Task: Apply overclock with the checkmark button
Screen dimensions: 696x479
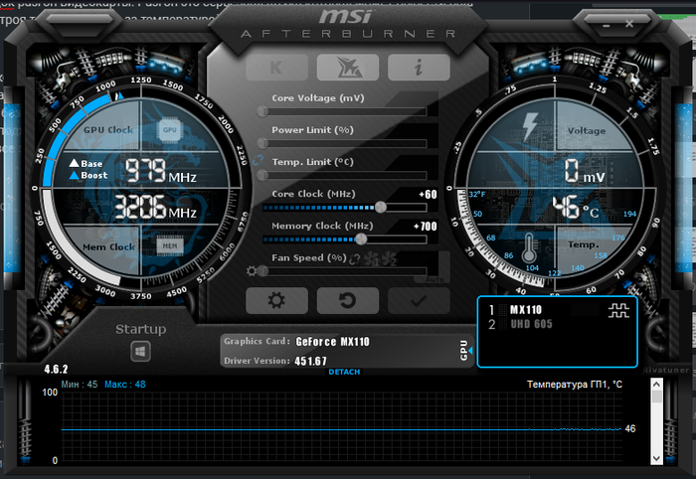Action: click(x=419, y=300)
